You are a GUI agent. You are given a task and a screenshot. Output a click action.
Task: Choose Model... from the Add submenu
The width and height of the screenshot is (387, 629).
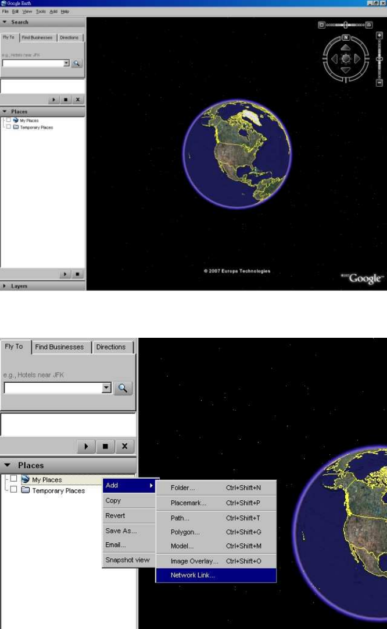pyautogui.click(x=216, y=546)
